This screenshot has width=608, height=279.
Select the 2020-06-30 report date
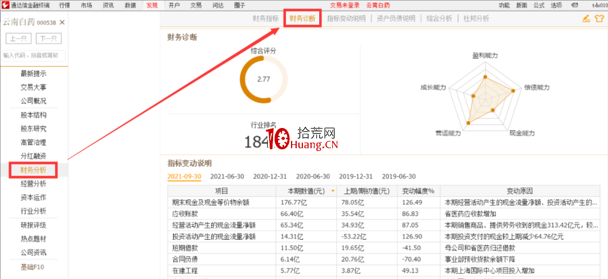point(313,176)
